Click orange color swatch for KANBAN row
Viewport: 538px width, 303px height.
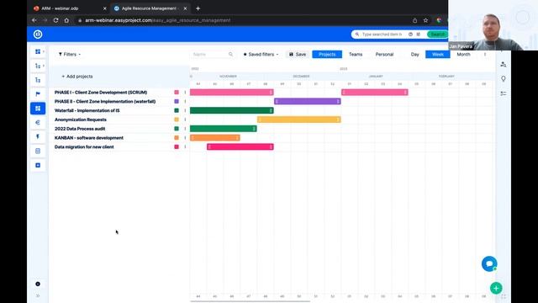click(x=177, y=138)
